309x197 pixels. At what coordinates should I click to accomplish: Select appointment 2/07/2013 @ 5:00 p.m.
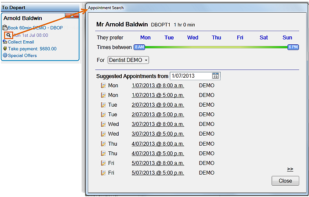(158, 115)
